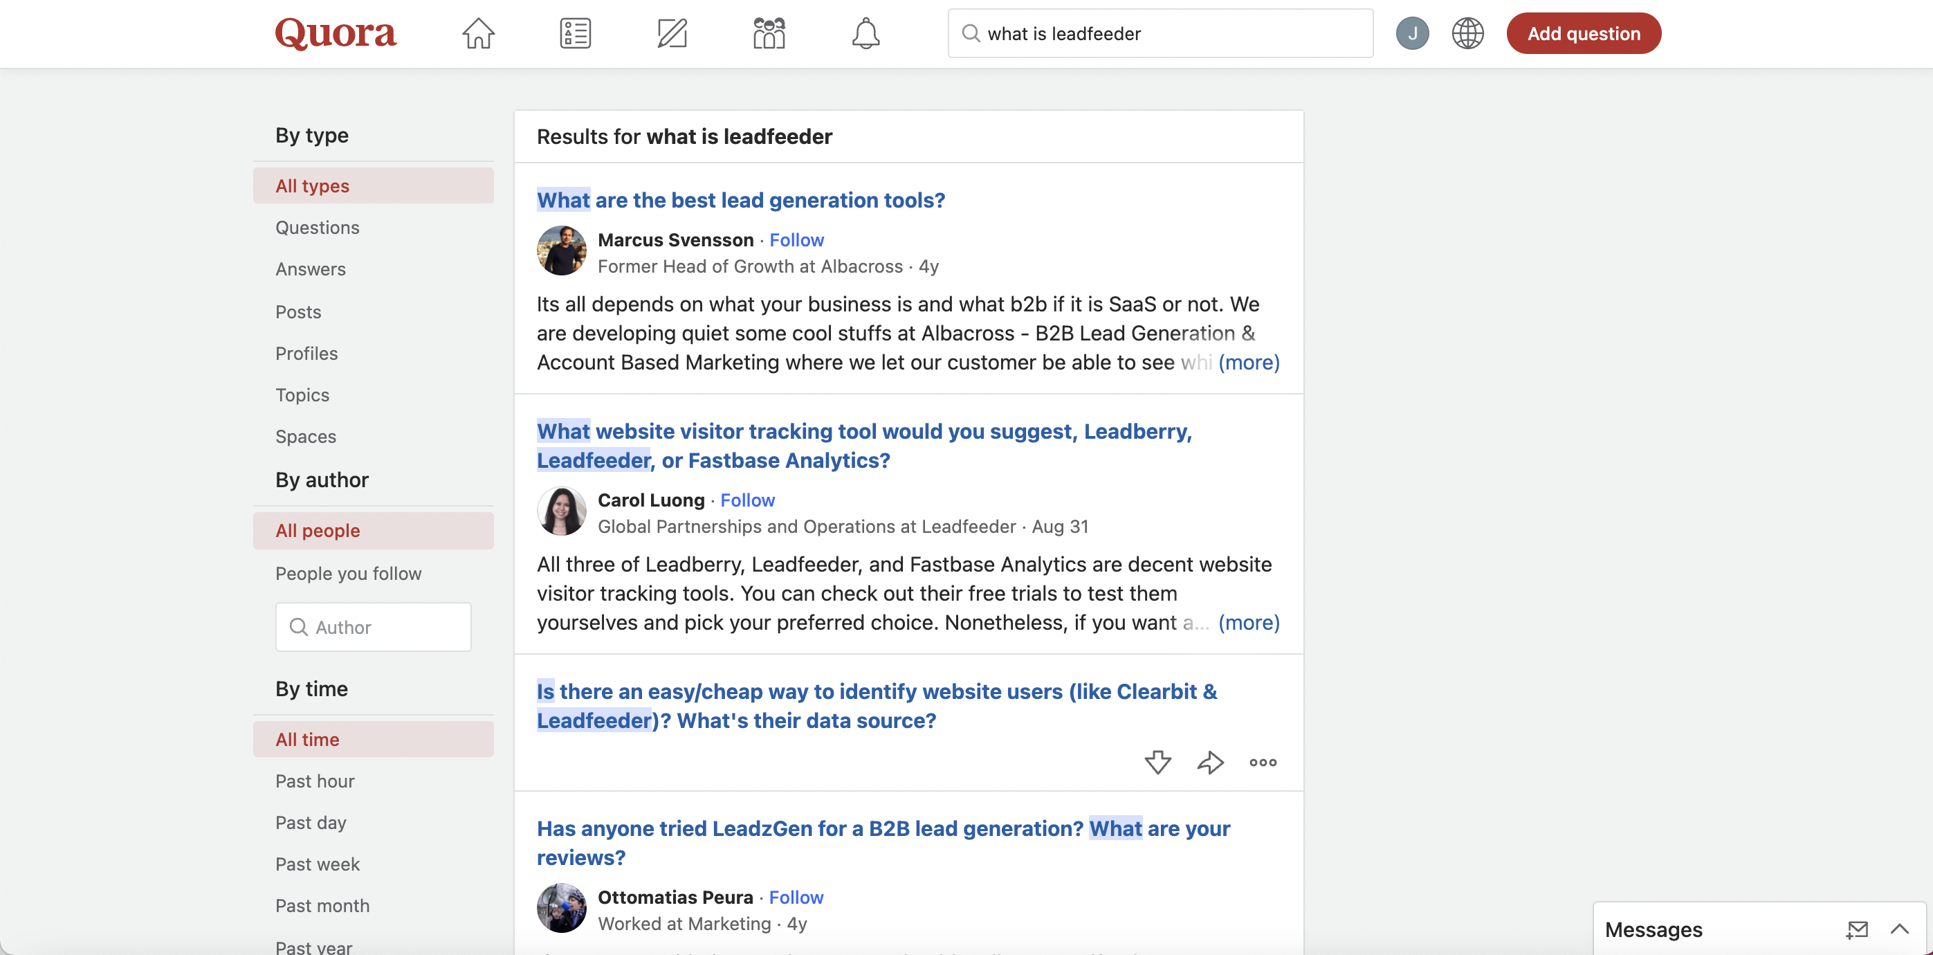Open the Leadberry, Leadfeeder, Fastbase question

coord(863,445)
